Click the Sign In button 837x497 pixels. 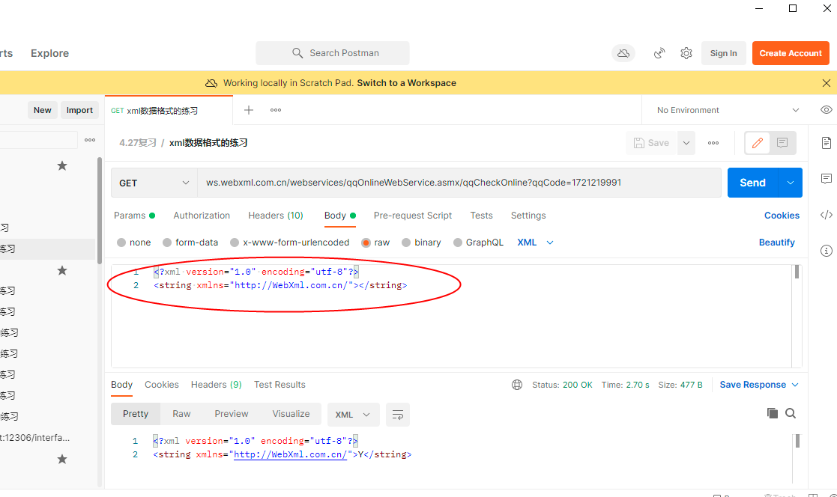pos(723,53)
